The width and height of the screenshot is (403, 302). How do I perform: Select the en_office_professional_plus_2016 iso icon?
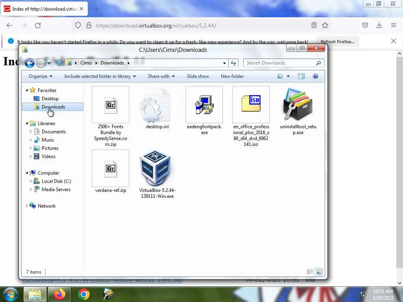pyautogui.click(x=251, y=105)
